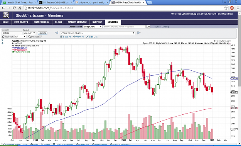Open the Your Account link

(x=209, y=14)
